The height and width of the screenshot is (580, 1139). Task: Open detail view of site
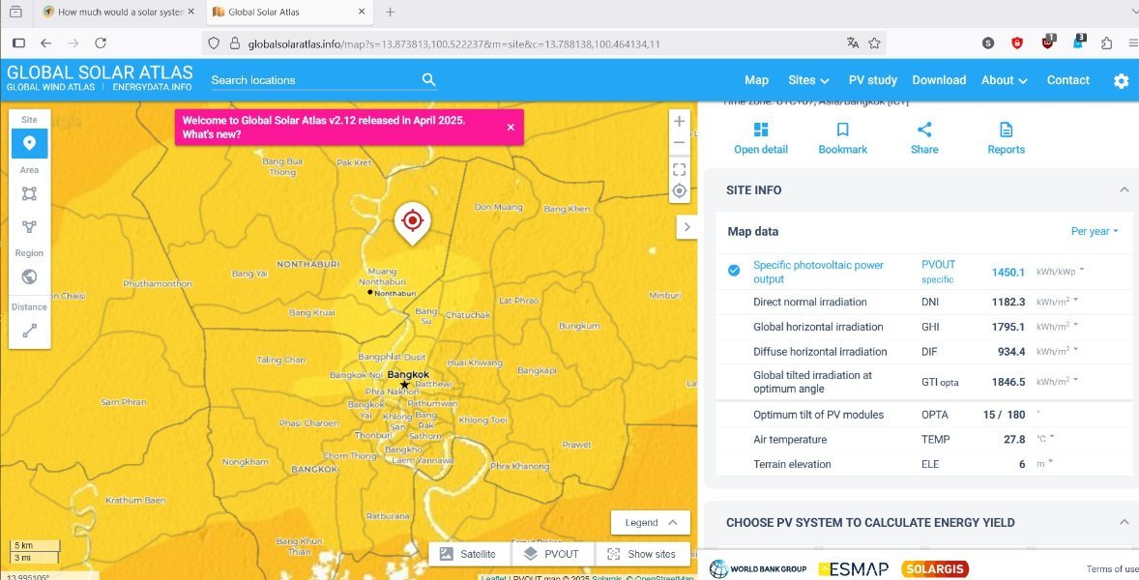coord(760,138)
